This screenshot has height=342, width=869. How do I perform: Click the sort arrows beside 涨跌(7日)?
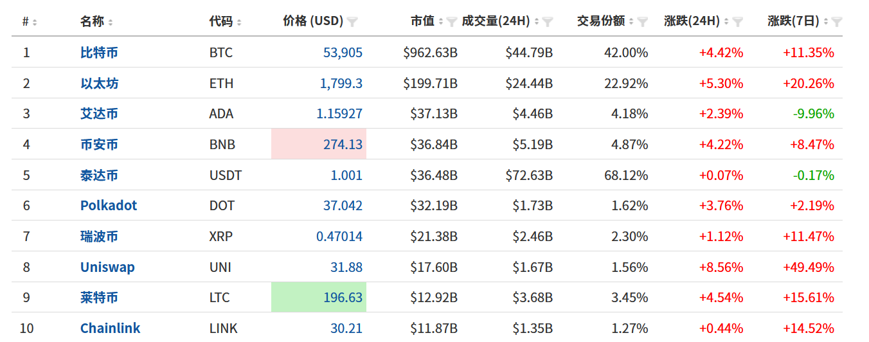[826, 22]
